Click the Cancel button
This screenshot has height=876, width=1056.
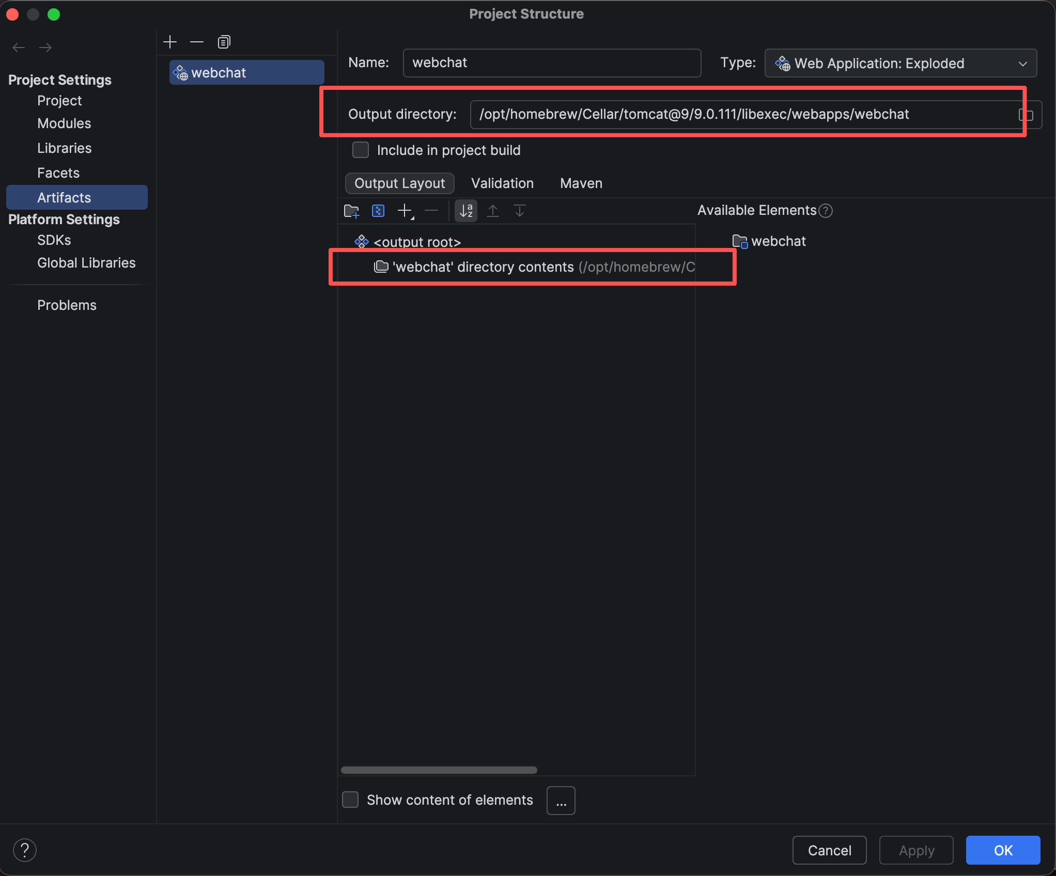pos(829,850)
